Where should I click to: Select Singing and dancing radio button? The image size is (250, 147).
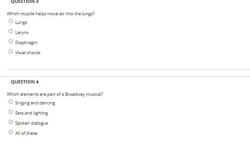pos(11,101)
